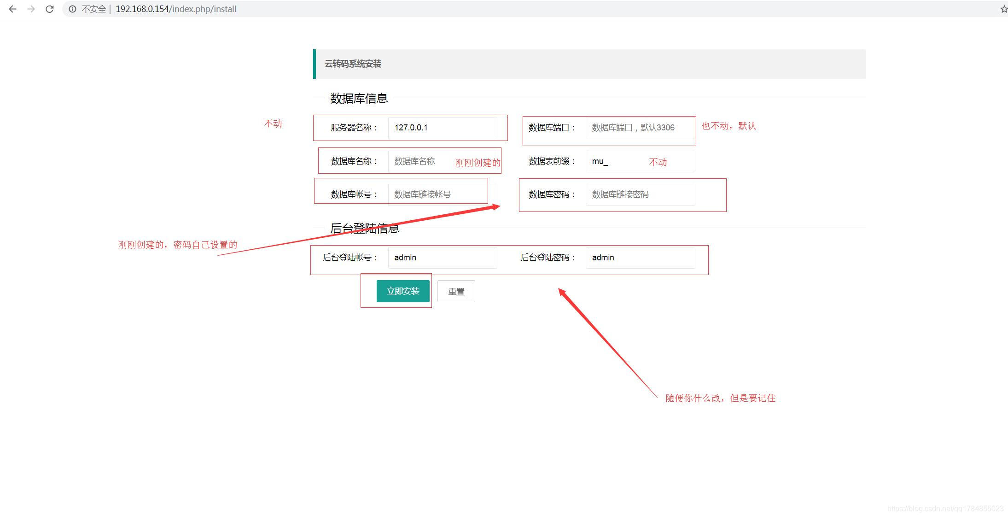Click the 后台登陆帐号 field showing admin
1008x517 pixels.
coord(442,258)
